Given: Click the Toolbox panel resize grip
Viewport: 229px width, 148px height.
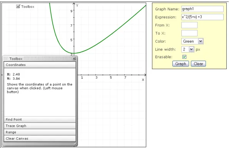Looking at the screenshot, I should coord(75,144).
